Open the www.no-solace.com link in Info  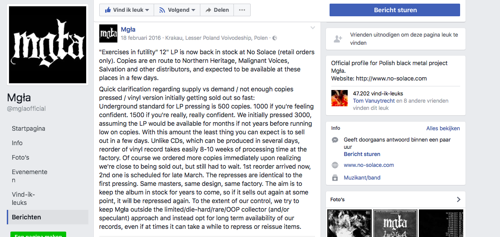click(369, 165)
